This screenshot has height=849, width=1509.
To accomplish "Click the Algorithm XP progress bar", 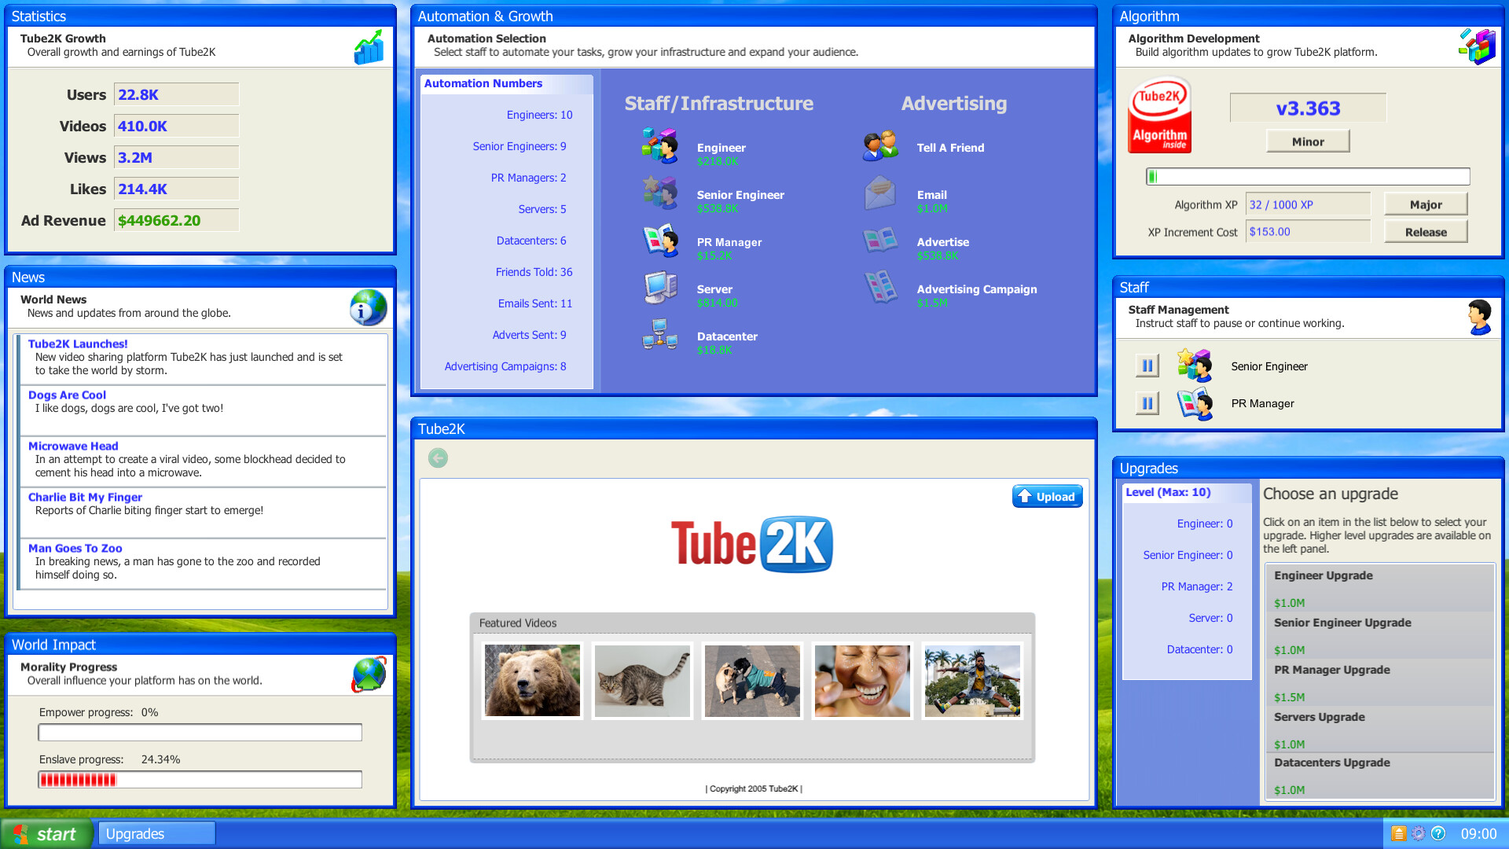I will pos(1308,176).
